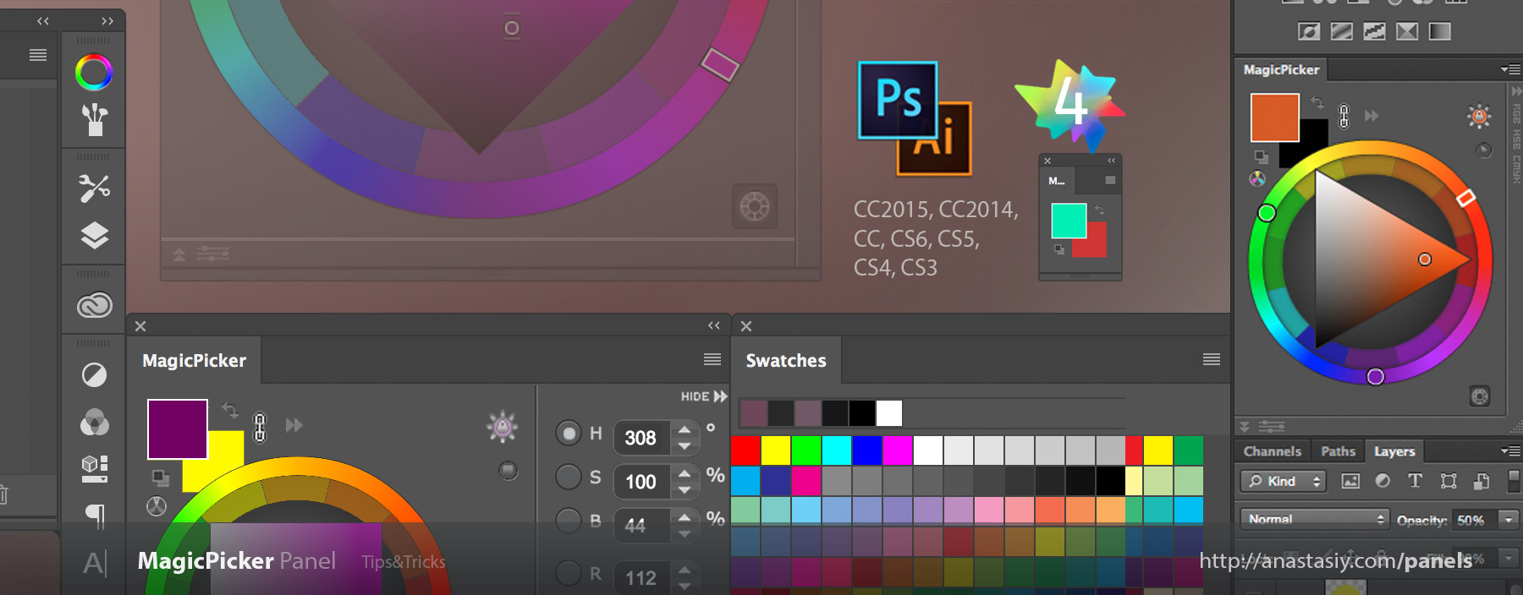Viewport: 1523px width, 595px height.
Task: Switch to the Paths tab
Action: tap(1338, 451)
